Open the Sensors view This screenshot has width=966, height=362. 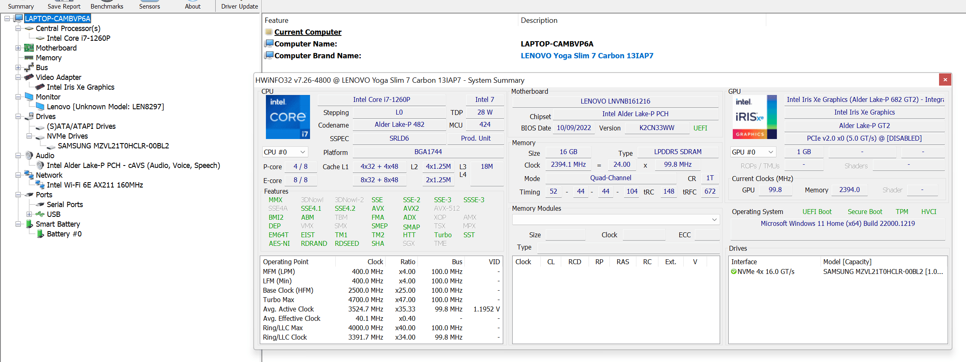[x=149, y=6]
